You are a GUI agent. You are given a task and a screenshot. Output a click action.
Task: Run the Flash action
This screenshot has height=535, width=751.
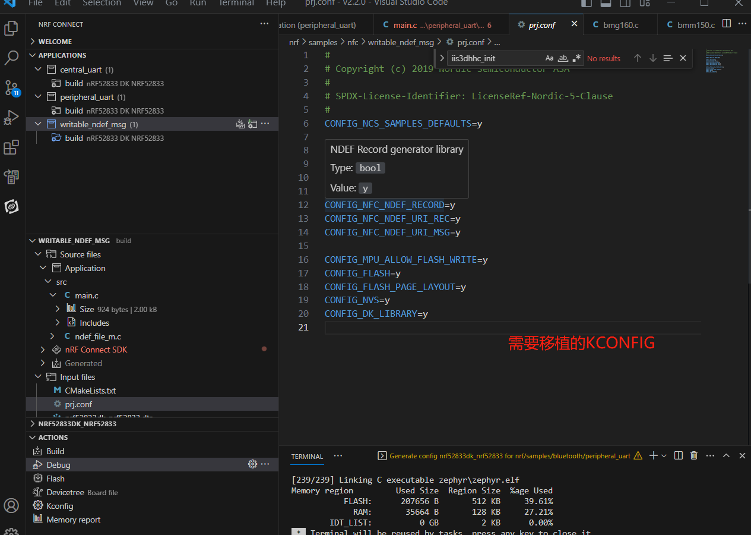coord(55,479)
